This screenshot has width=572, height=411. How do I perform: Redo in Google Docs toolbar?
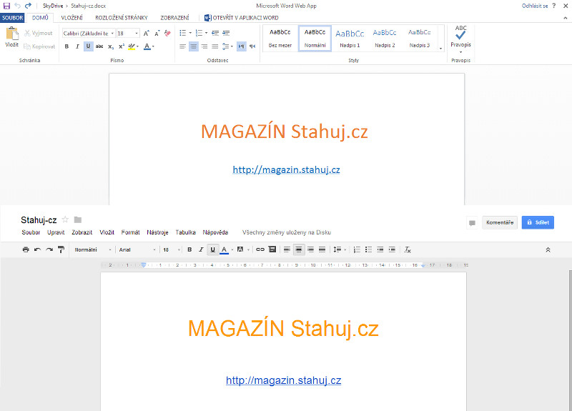(x=49, y=249)
